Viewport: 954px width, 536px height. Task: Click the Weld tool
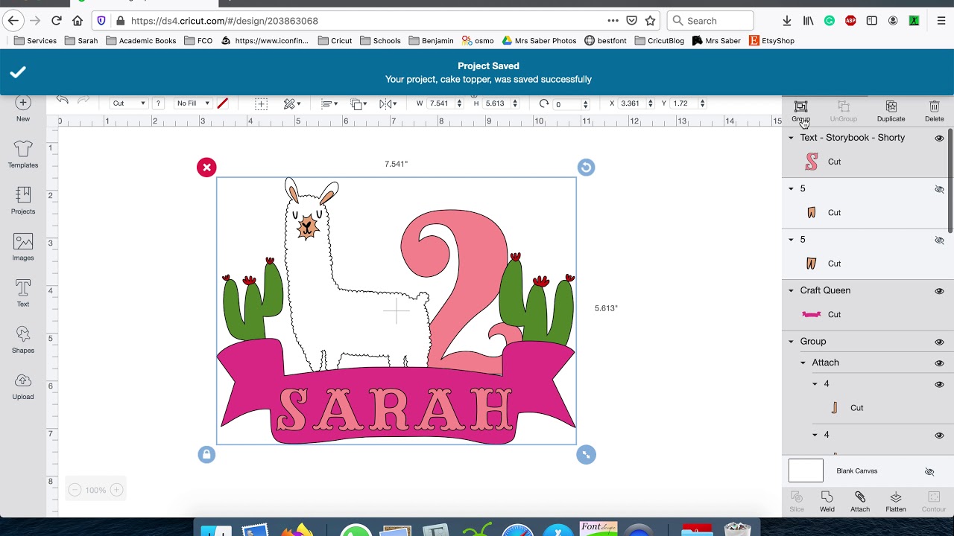827,502
